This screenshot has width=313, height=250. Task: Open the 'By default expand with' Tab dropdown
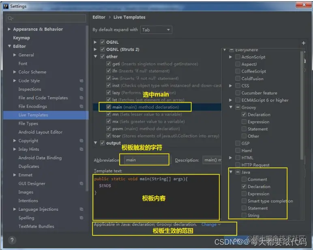click(156, 30)
